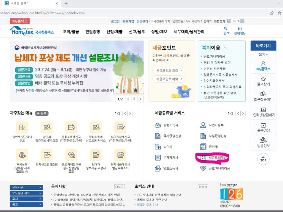Open 종합소득세 tax service
The width and height of the screenshot is (283, 212).
tap(166, 125)
